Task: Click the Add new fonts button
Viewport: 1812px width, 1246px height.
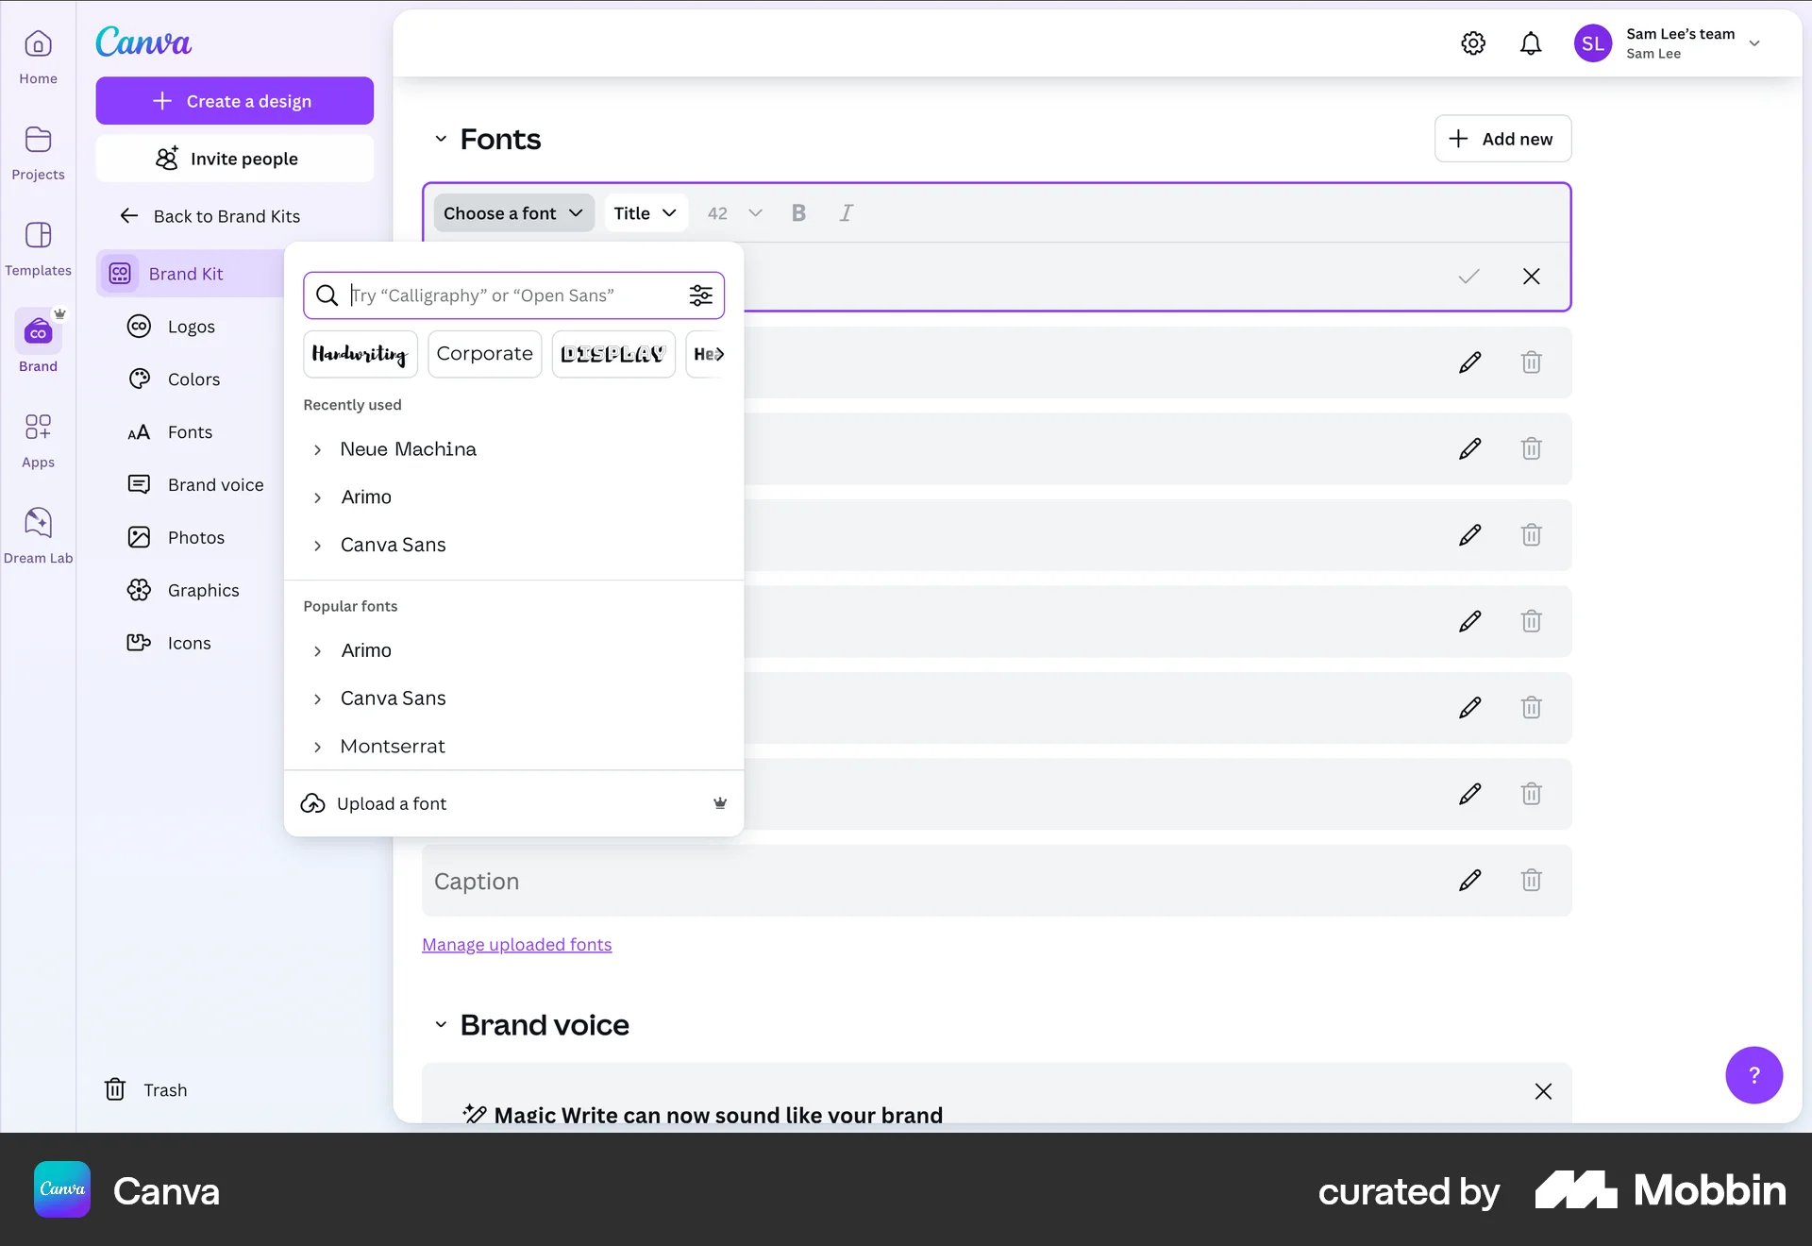Action: [x=1502, y=138]
